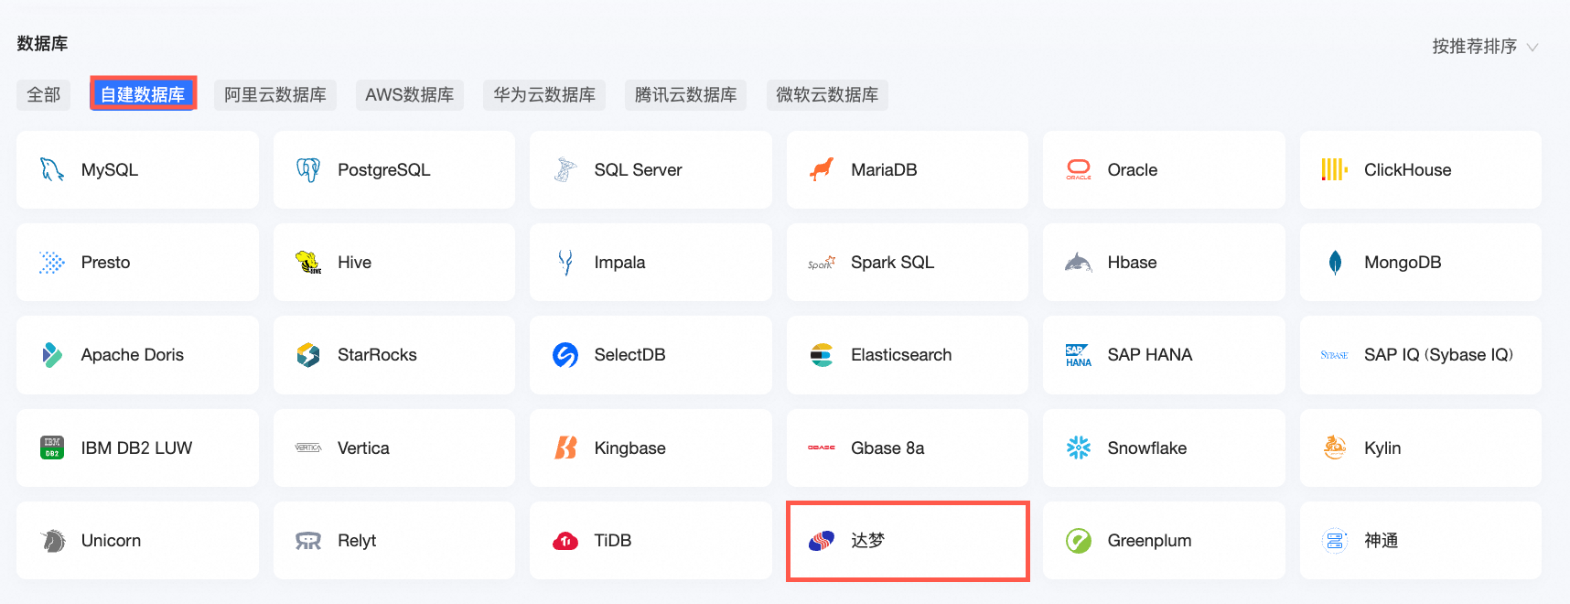Click the SelectDB blue circle icon
This screenshot has width=1570, height=604.
[565, 355]
